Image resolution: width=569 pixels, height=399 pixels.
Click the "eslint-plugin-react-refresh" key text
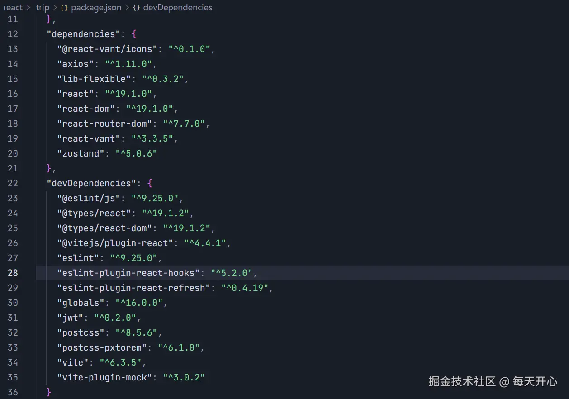pos(134,288)
